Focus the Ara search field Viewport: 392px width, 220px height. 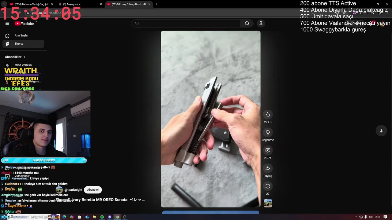click(186, 24)
